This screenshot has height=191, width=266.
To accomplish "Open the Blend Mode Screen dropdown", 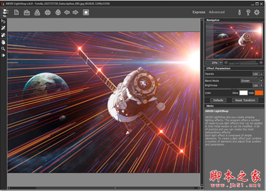I will point(251,81).
